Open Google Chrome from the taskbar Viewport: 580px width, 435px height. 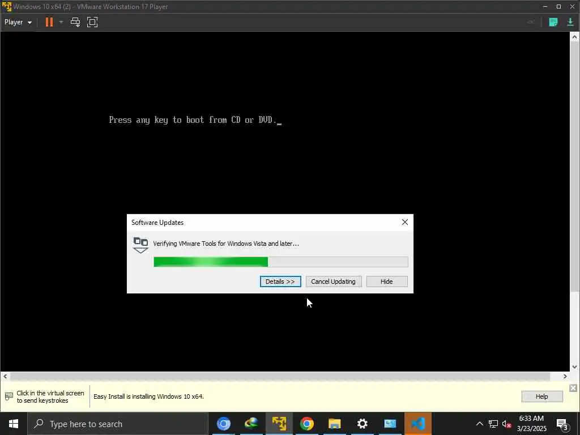click(306, 424)
